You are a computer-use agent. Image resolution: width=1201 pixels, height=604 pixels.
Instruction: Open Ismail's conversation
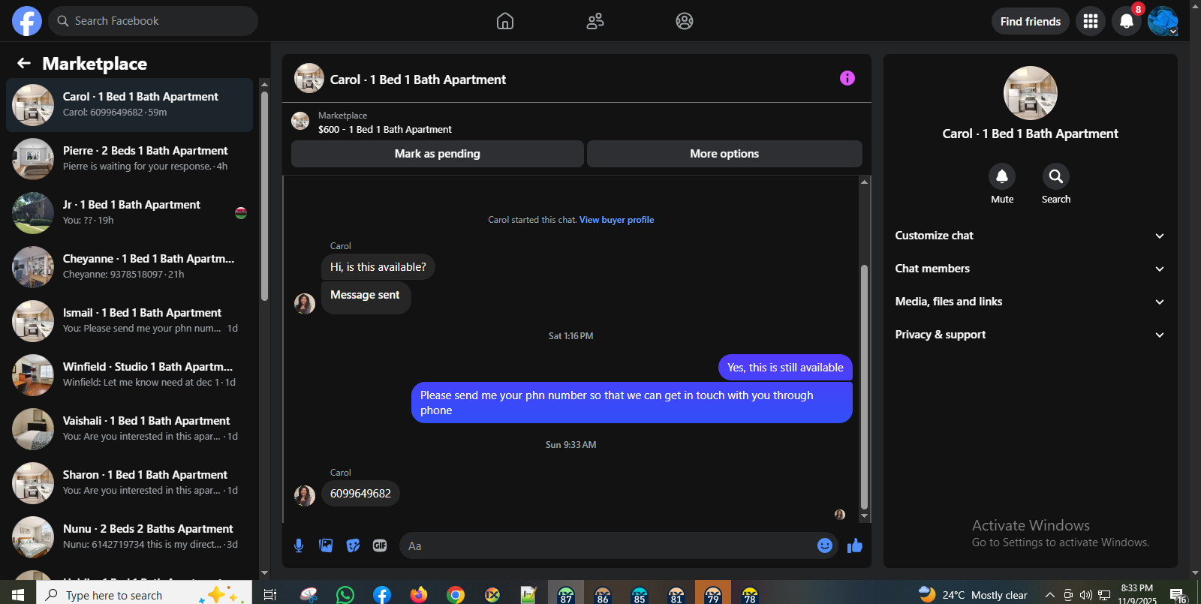[x=130, y=321]
